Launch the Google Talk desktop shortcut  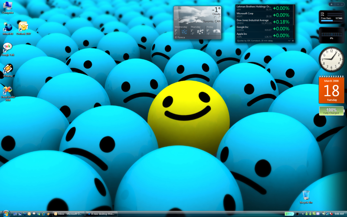(x=8, y=49)
